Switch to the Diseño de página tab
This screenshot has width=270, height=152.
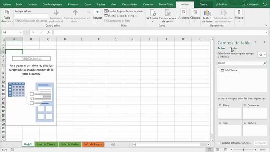[52, 5]
